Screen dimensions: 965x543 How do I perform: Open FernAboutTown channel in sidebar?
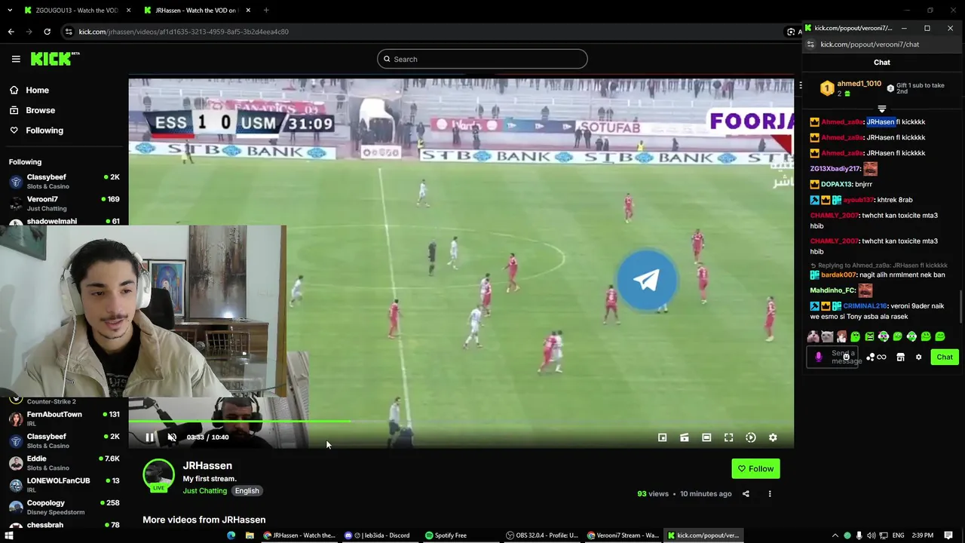[64, 419]
